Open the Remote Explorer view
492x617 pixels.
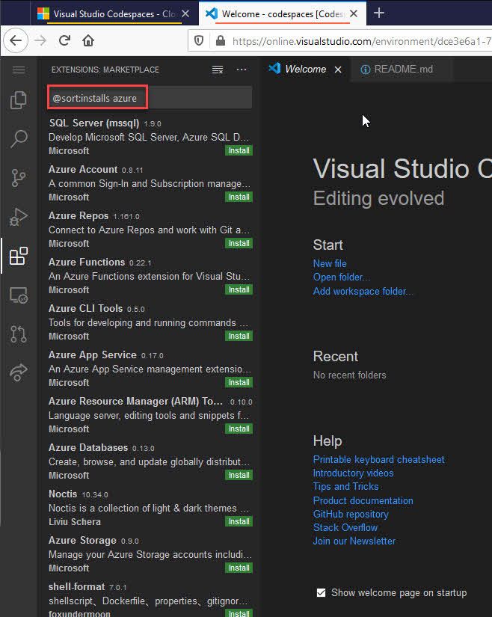click(19, 295)
